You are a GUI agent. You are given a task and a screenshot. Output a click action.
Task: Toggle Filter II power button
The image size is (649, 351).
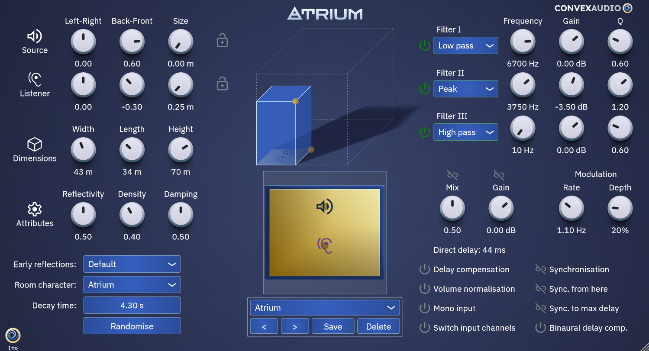tap(425, 89)
